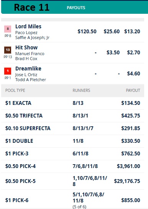Click trainer name Brad H Cox
The height and width of the screenshot is (209, 148).
[26, 59]
